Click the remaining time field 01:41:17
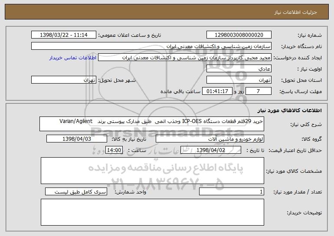 point(217,91)
